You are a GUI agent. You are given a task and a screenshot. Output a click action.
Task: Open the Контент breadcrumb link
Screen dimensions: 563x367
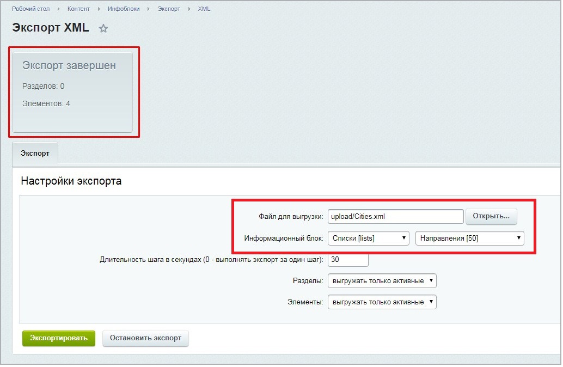coord(80,9)
